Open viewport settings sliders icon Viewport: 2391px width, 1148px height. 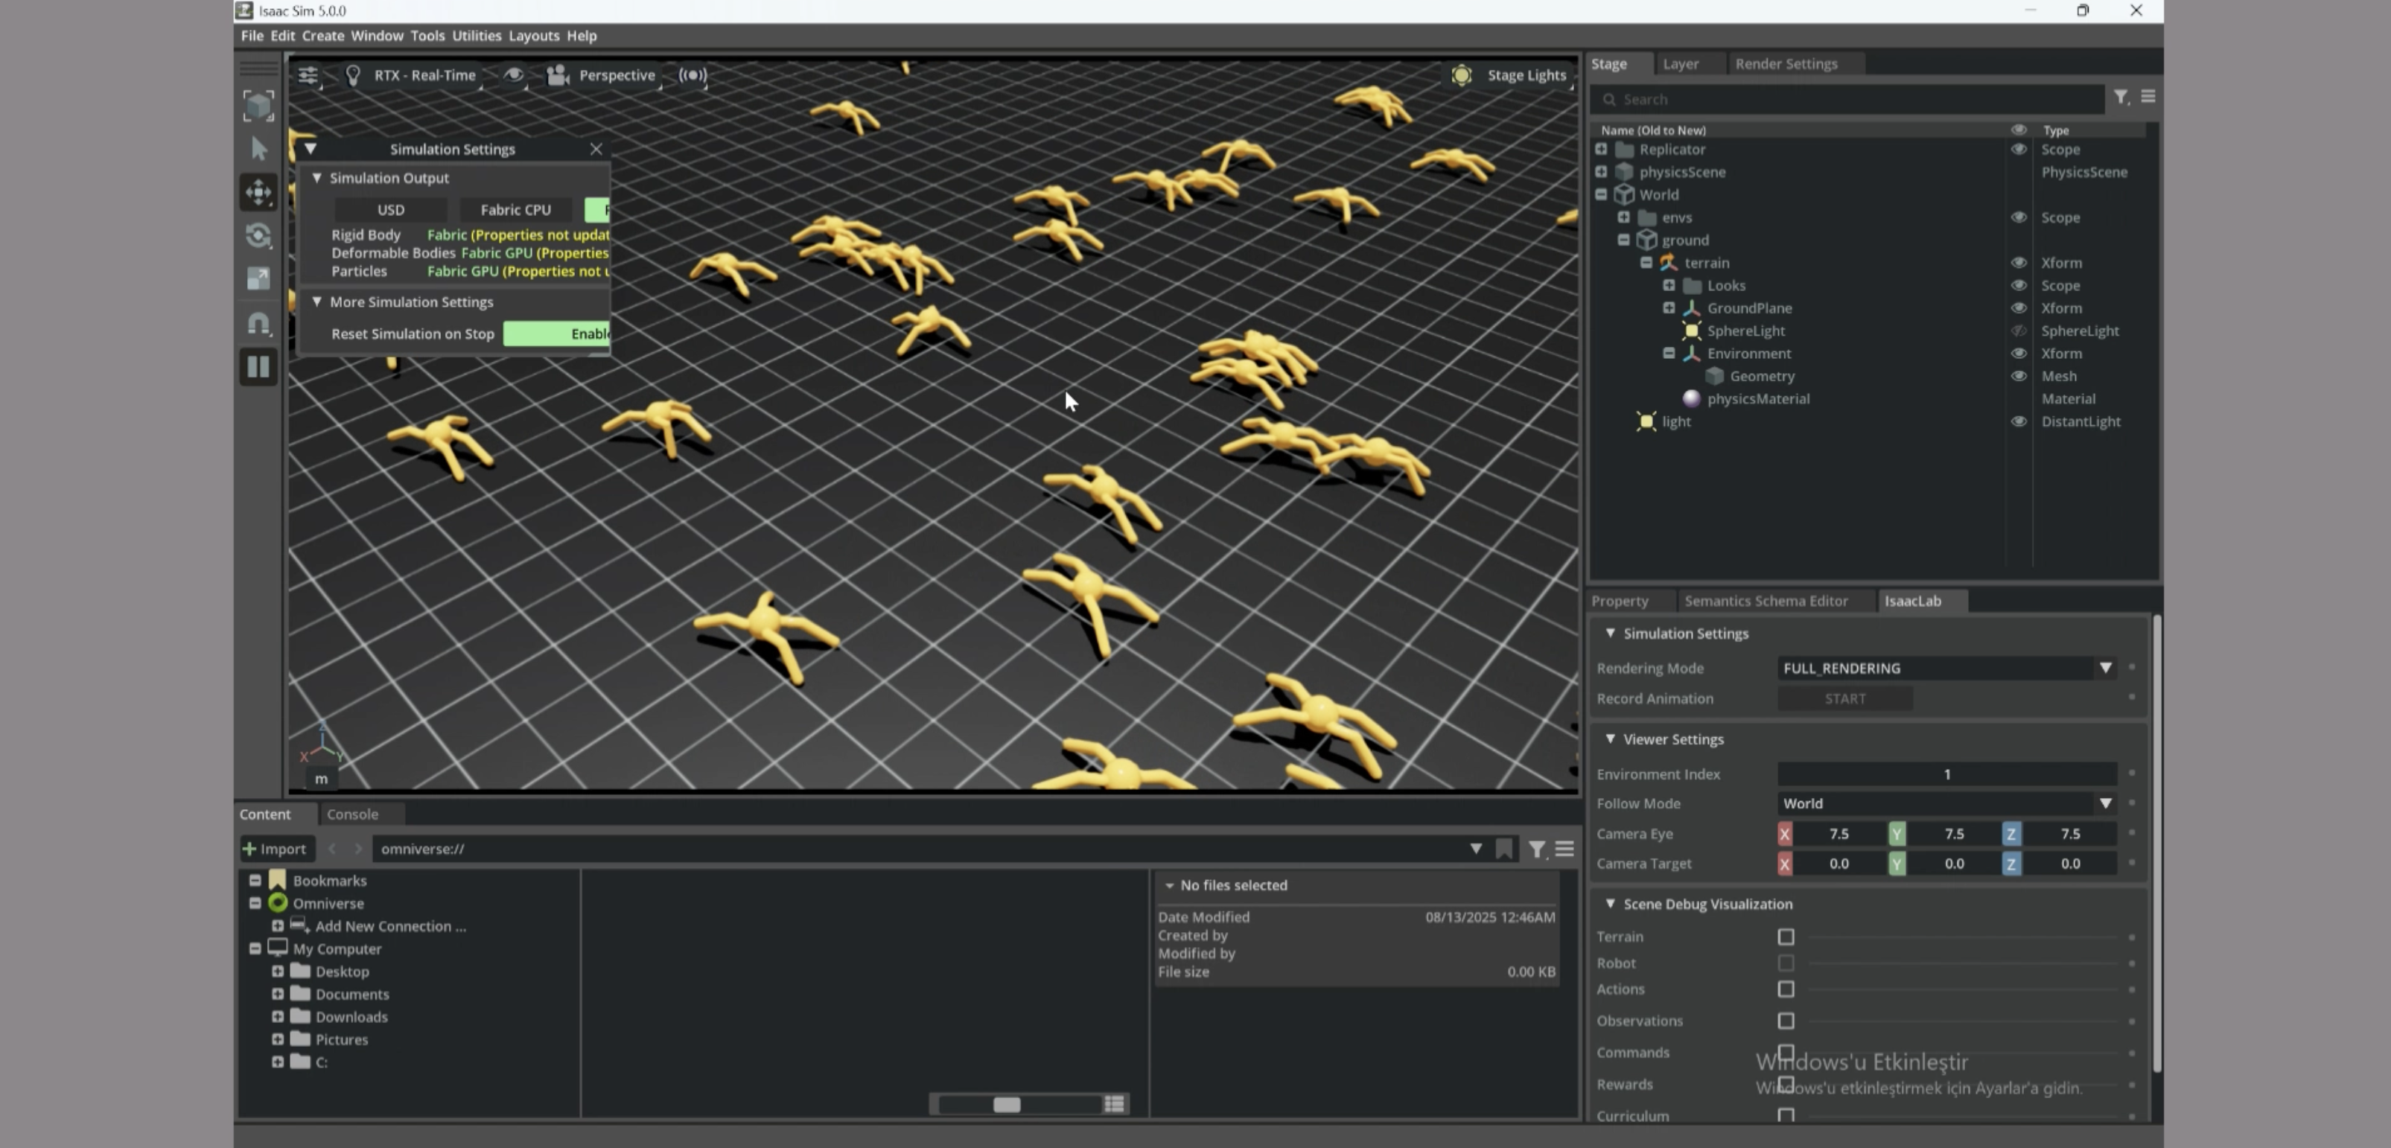click(x=308, y=75)
